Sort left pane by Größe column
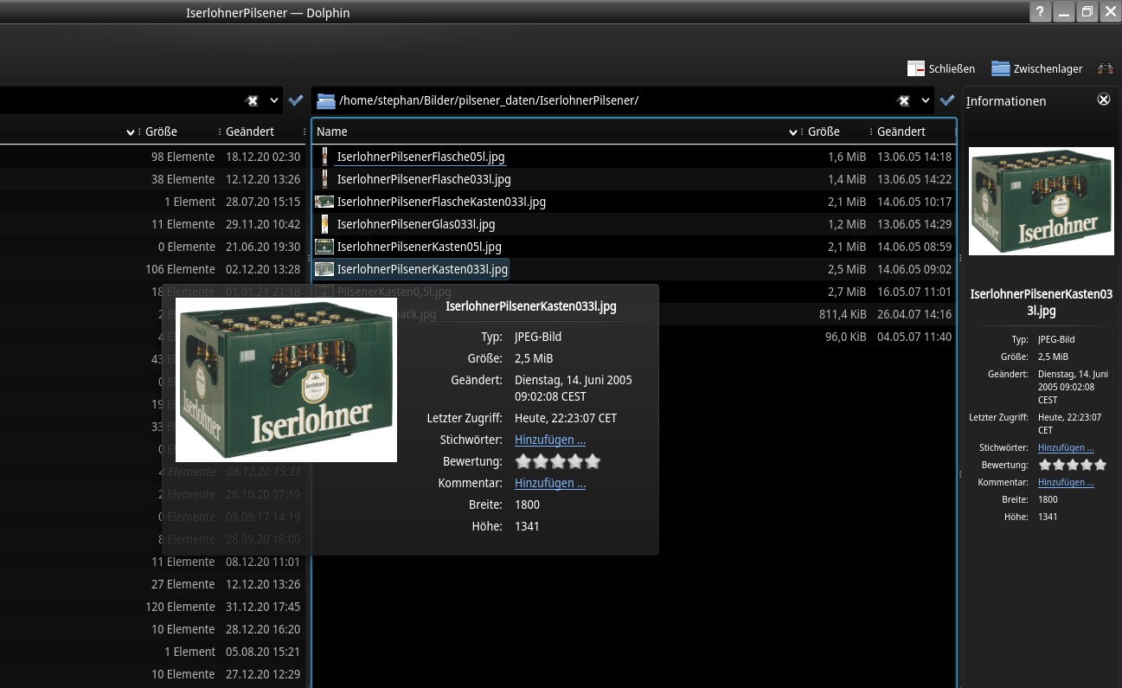 tap(161, 132)
